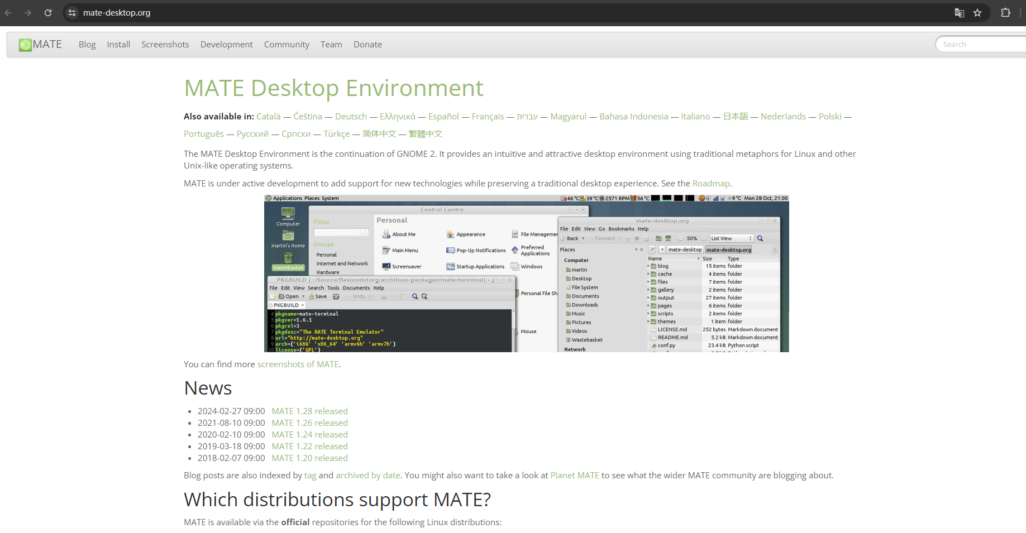Screen dimensions: 1026x533
Task: Click the browser back arrow icon
Action: [x=8, y=13]
